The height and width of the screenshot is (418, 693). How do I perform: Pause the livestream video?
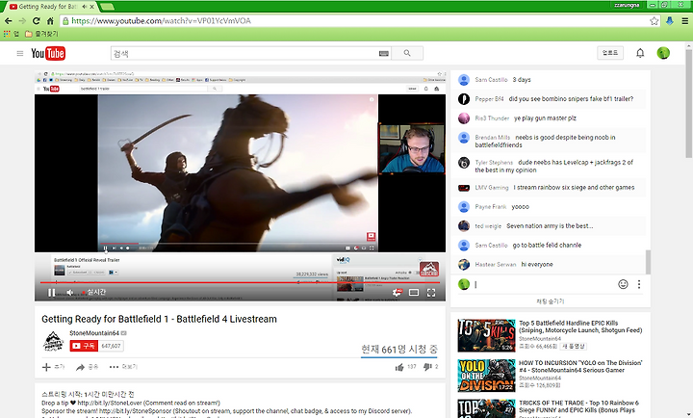(51, 293)
